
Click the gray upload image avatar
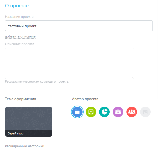[x=145, y=112]
